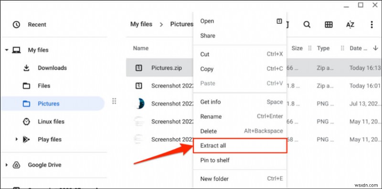Click the Jul 13 date cell
This screenshot has width=382, height=189.
[x=365, y=104]
